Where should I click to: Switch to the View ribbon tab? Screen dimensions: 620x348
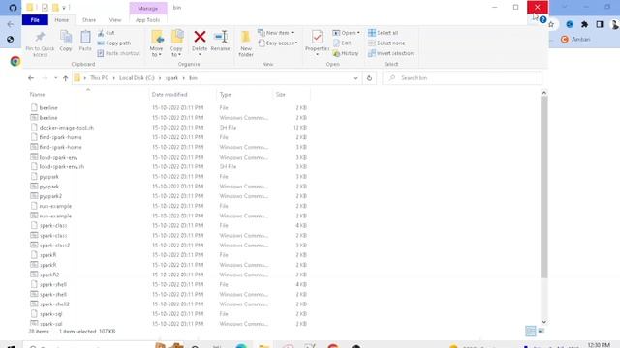pos(115,20)
